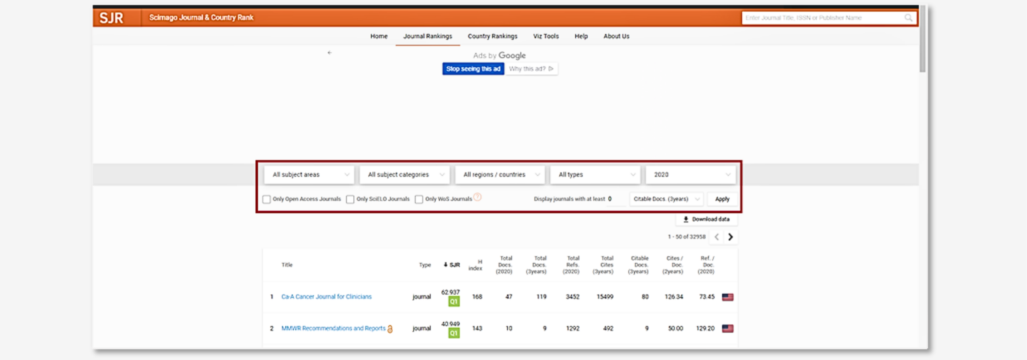
Task: Open the About Us menu item
Action: click(616, 36)
